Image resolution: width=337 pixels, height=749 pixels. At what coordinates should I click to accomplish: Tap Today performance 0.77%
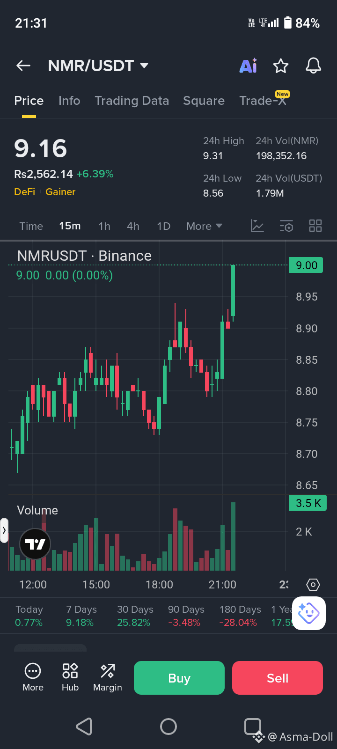[29, 623]
